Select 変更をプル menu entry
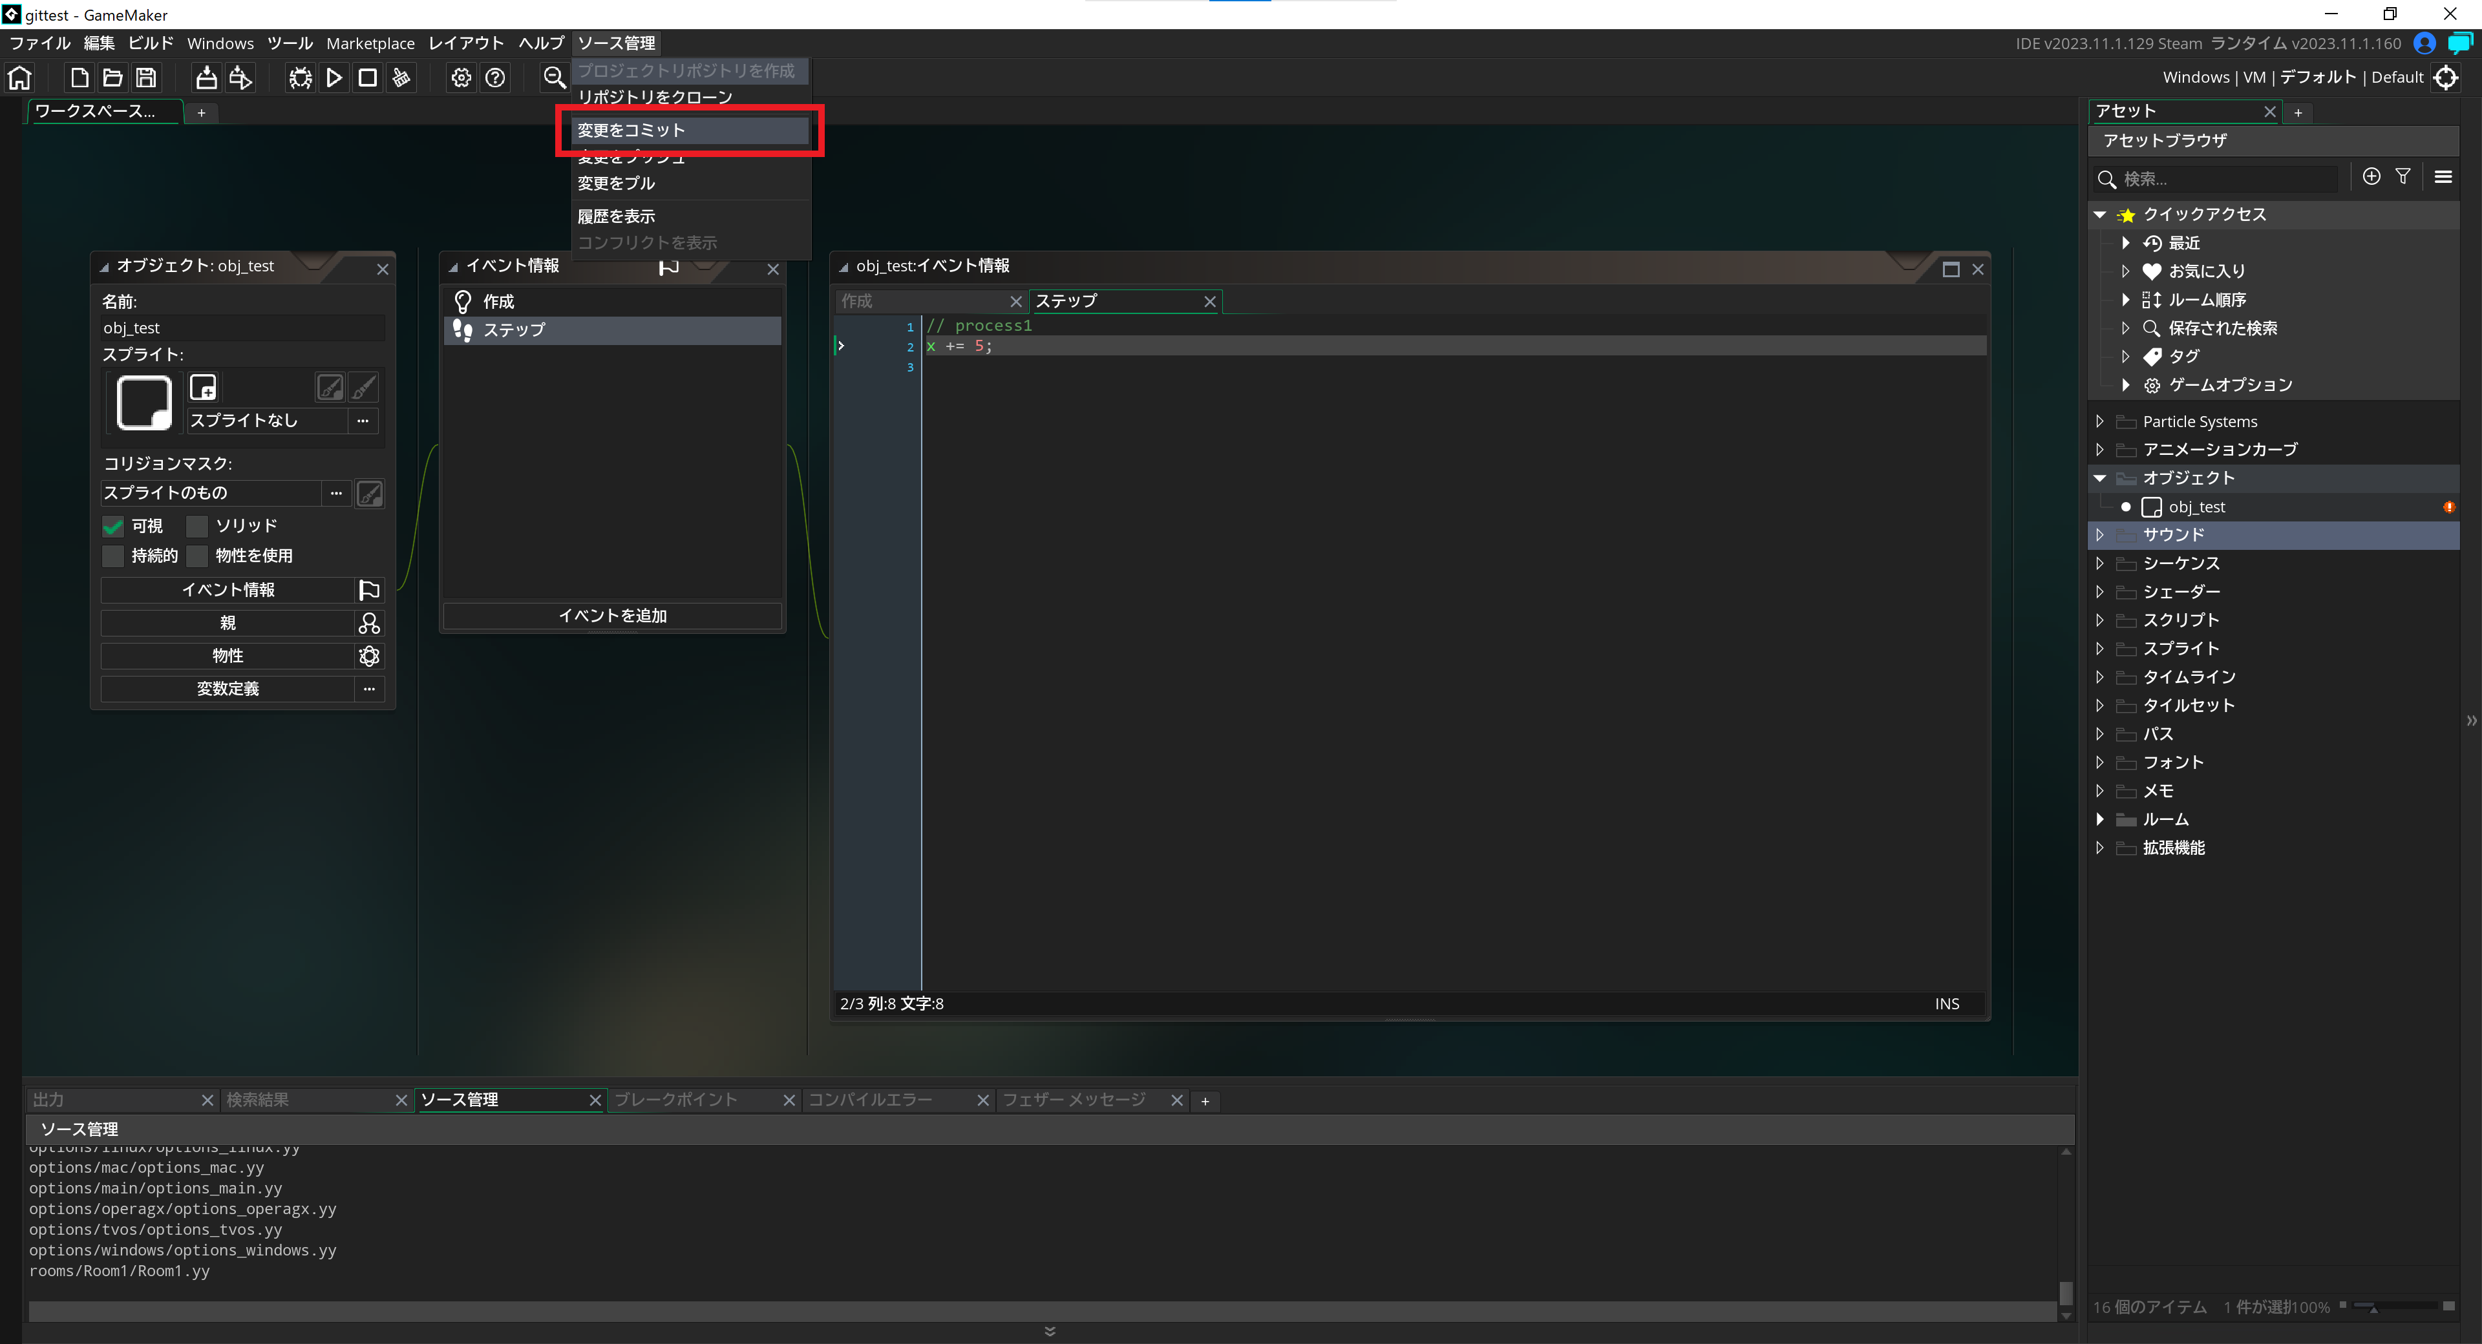2482x1344 pixels. (617, 183)
